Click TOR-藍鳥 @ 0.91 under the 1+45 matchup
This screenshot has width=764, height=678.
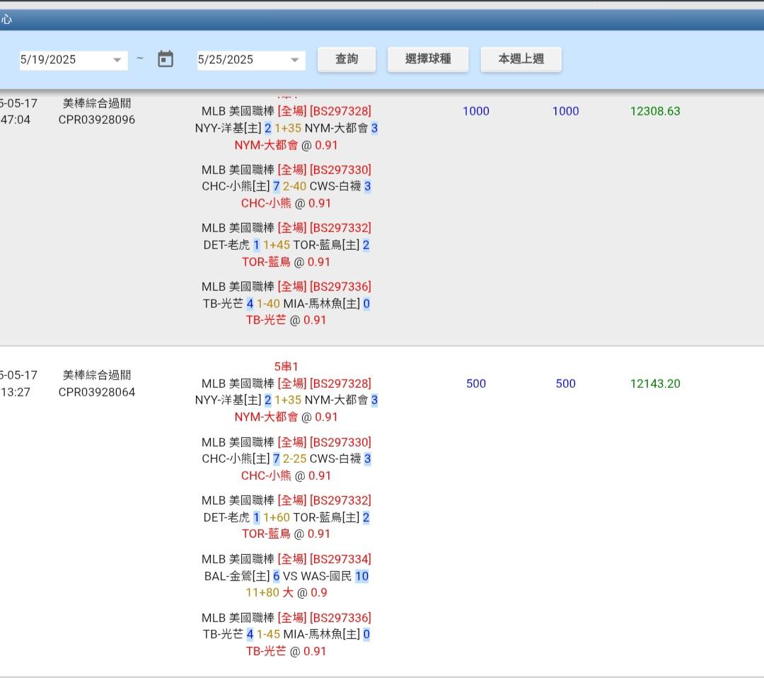[x=286, y=263]
